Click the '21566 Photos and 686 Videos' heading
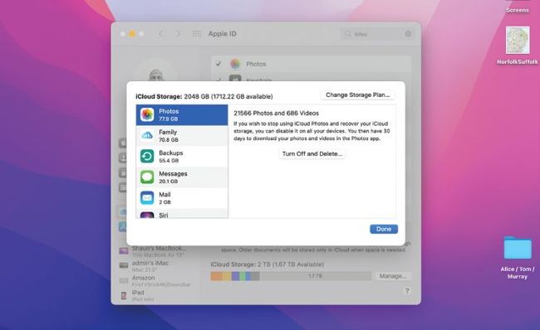Viewport: 540px width, 330px height. pyautogui.click(x=276, y=113)
